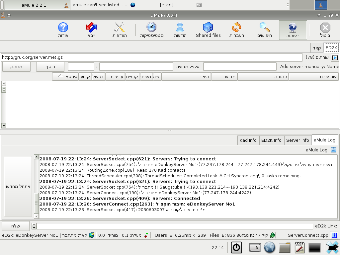Click the Import (ייבא) arrows icon
This screenshot has width=340, height=255.
pos(91,30)
